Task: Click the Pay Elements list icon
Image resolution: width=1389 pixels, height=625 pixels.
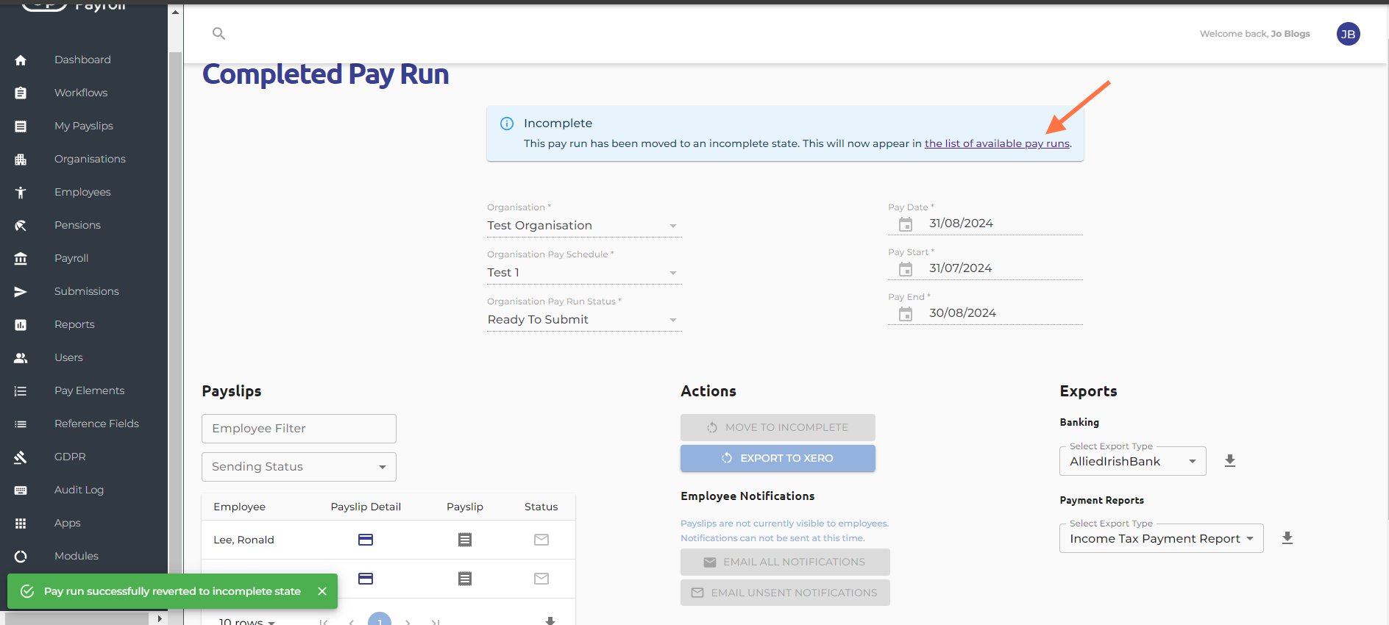Action: tap(21, 391)
